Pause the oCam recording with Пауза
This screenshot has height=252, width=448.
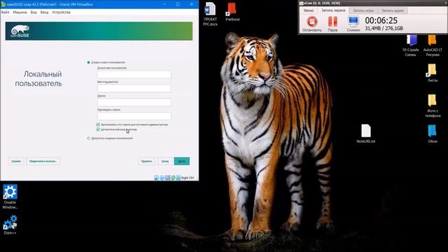(x=332, y=24)
